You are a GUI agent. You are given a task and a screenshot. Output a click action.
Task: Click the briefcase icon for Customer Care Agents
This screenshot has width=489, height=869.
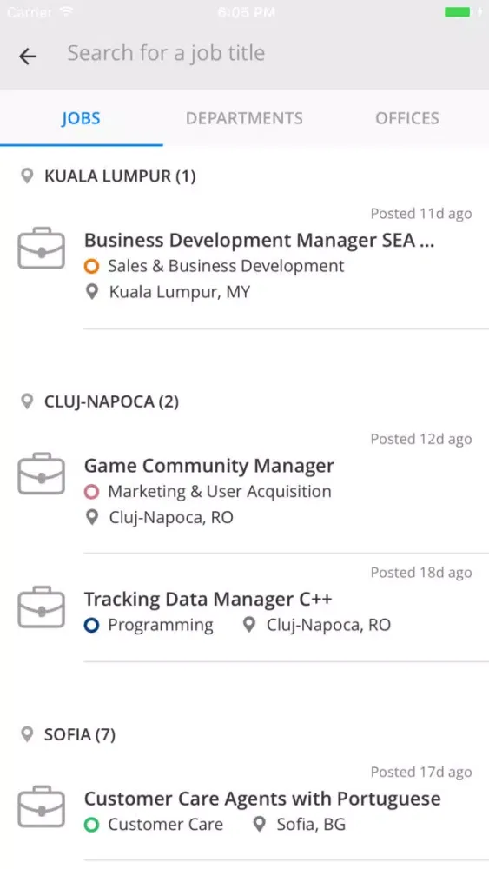pos(42,806)
